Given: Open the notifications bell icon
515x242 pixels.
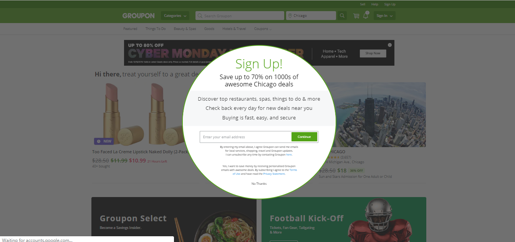Looking at the screenshot, I should pos(366,16).
